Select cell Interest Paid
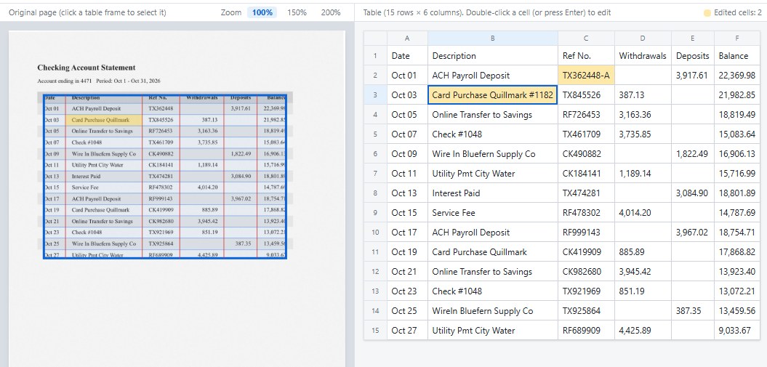 coord(493,193)
